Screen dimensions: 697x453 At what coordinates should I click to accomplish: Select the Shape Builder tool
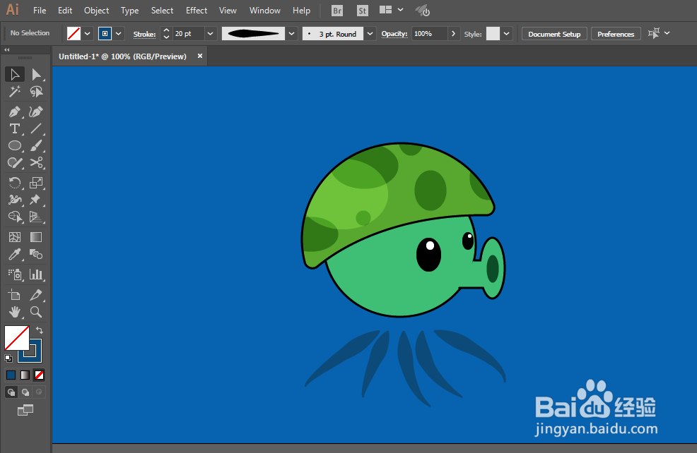tap(15, 217)
